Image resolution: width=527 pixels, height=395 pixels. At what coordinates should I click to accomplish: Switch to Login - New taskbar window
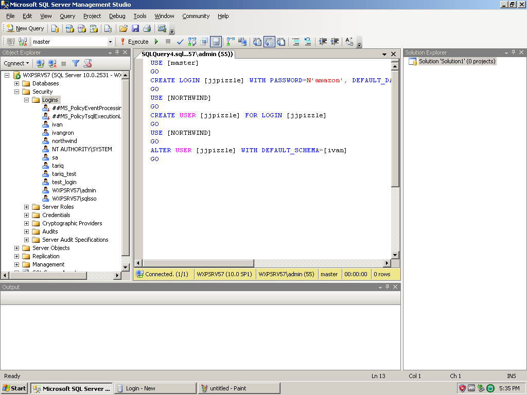point(155,388)
